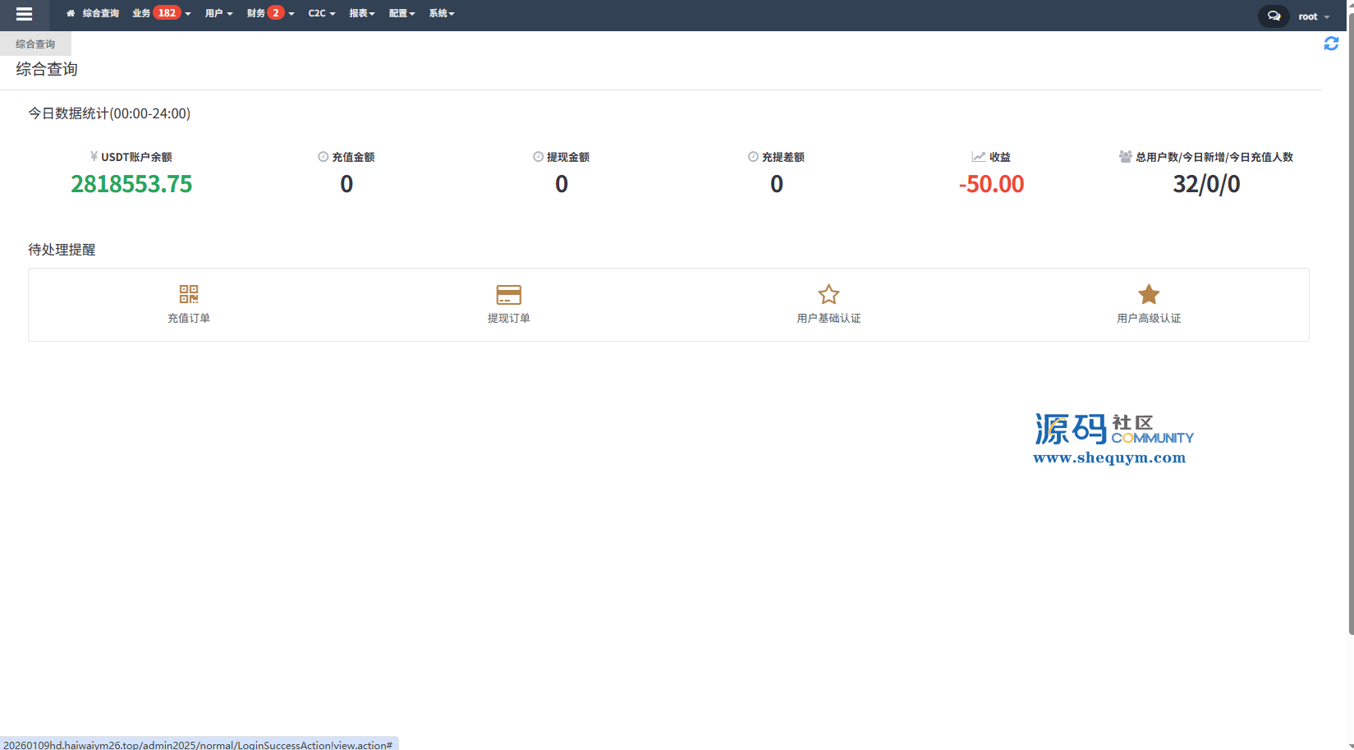Click the blue refresh icon
Screen dimensions: 1354x750
[1331, 44]
